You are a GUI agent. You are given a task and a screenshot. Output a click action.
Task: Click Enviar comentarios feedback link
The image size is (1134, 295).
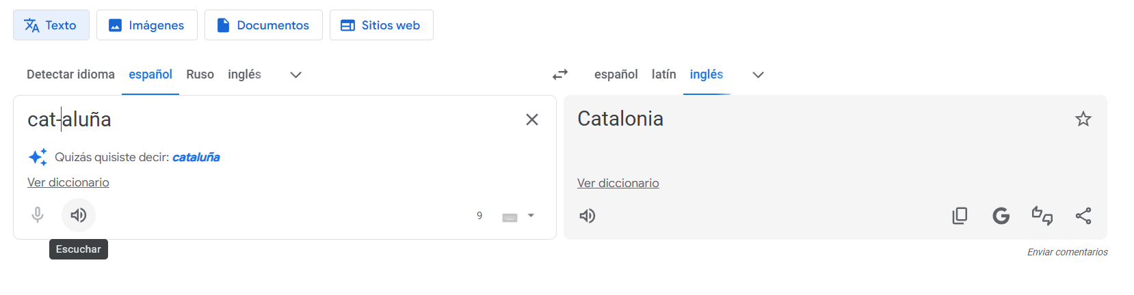point(1067,252)
